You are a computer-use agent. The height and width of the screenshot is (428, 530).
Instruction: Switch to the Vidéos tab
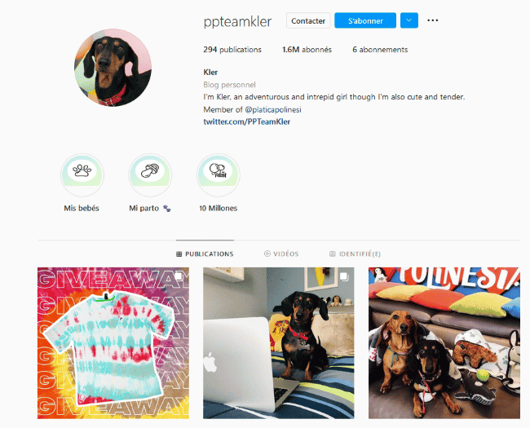coord(281,254)
